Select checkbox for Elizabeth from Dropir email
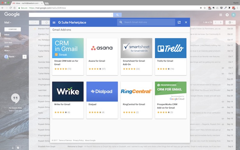The width and height of the screenshot is (240, 150). pos(31,146)
